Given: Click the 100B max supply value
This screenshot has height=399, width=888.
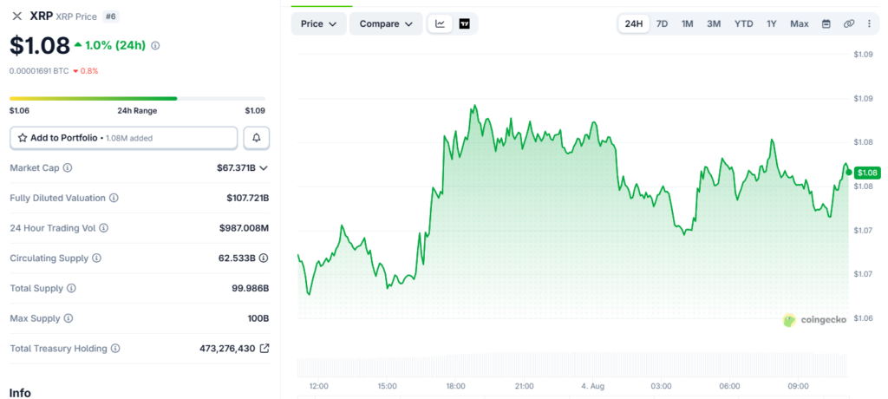Looking at the screenshot, I should (x=258, y=318).
